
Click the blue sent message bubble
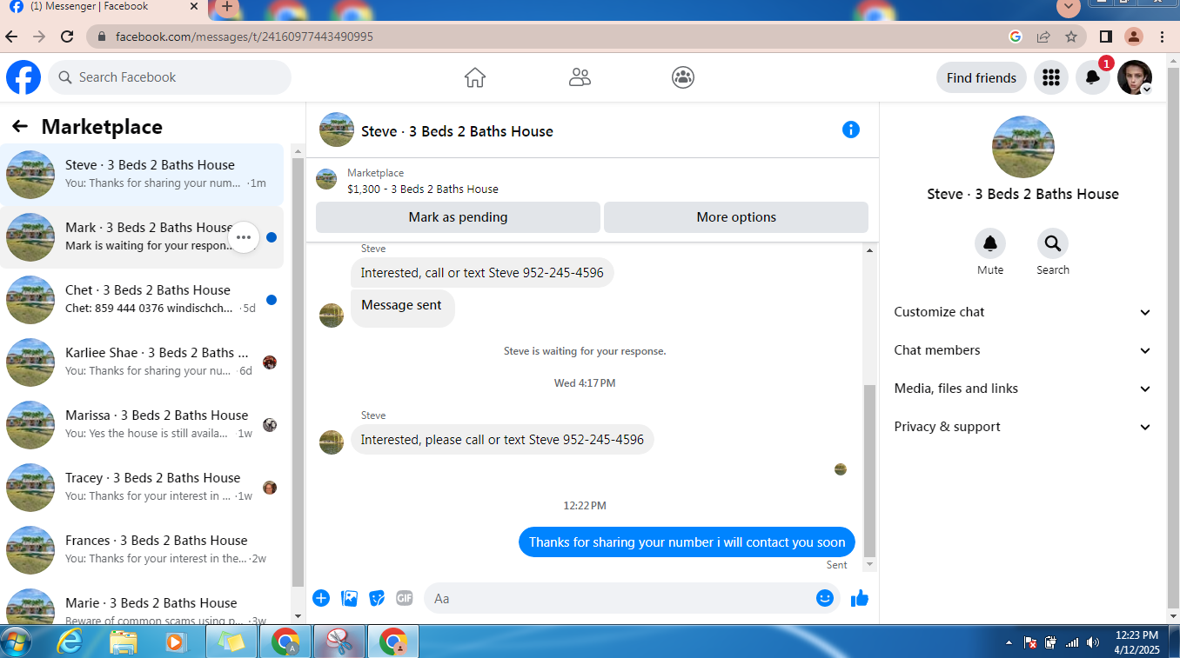[x=687, y=542]
